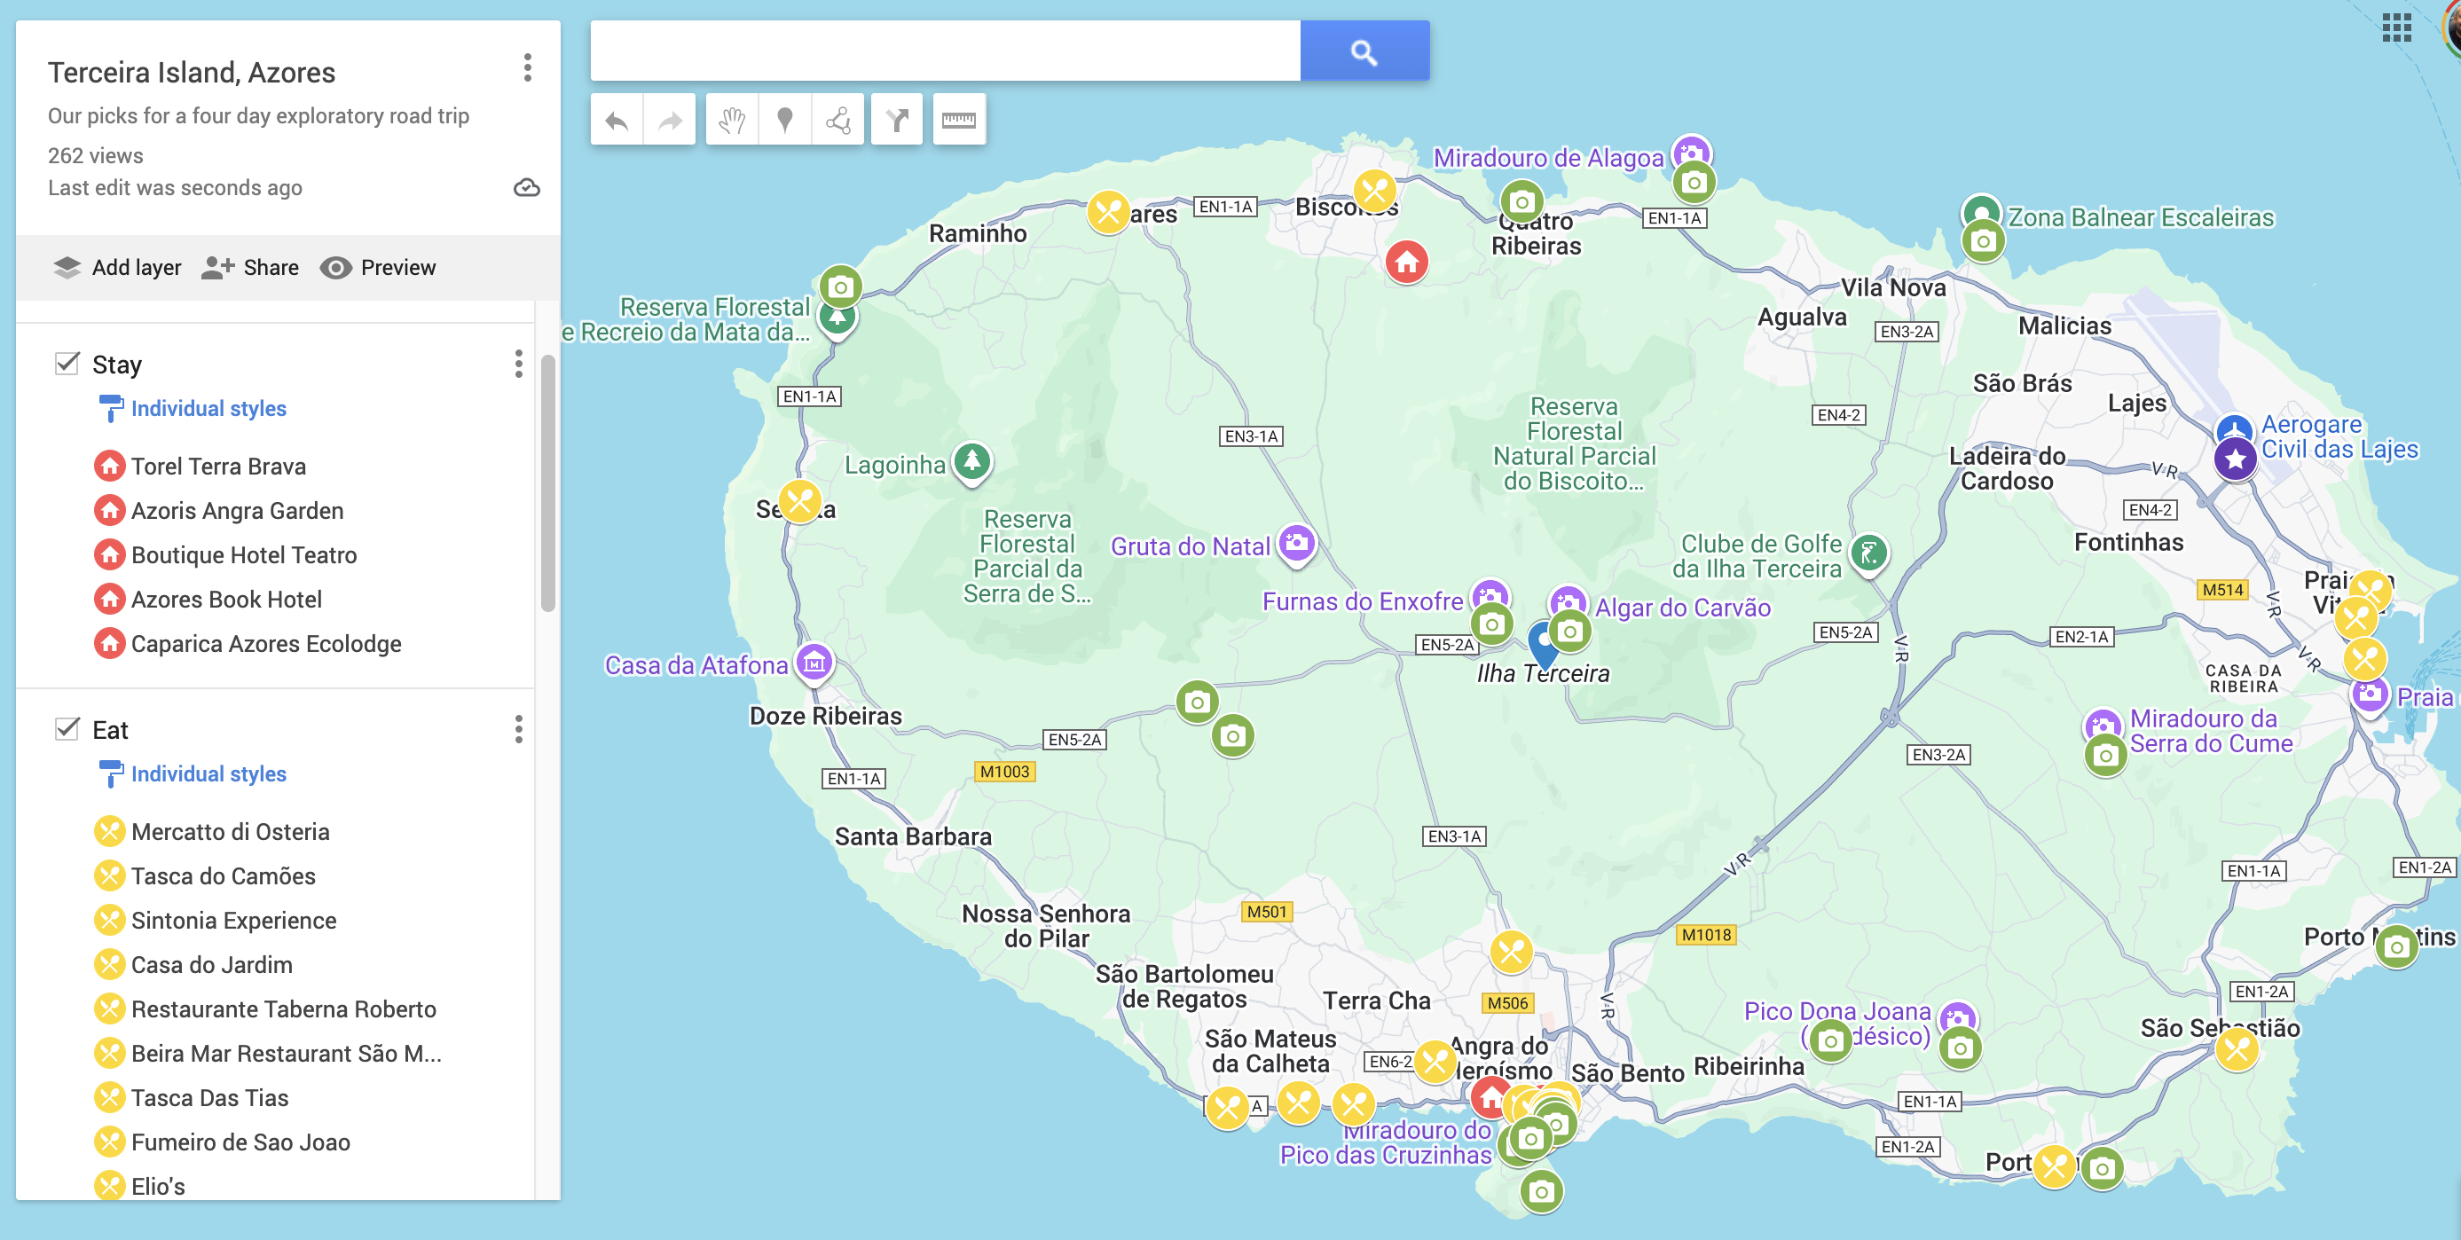The height and width of the screenshot is (1240, 2461).
Task: Open the map Preview
Action: [x=378, y=268]
